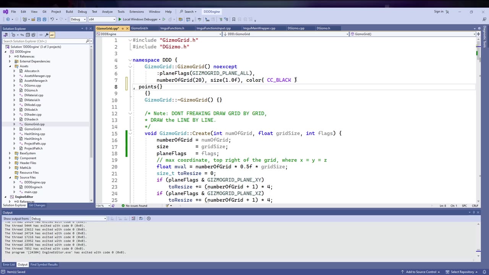Start the Local Windows Debugger green play icon
This screenshot has width=489, height=275.
point(120,19)
